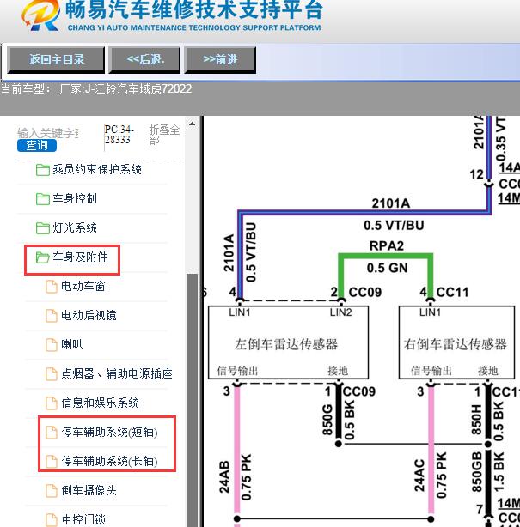The height and width of the screenshot is (527, 520).
Task: Click folder icon beside 车身控制
Action: point(43,199)
